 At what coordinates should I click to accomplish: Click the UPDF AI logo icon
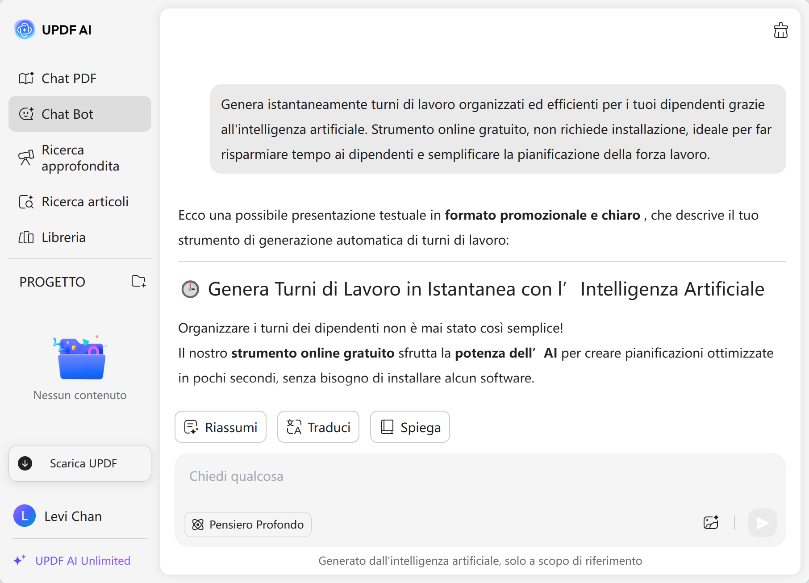click(25, 30)
